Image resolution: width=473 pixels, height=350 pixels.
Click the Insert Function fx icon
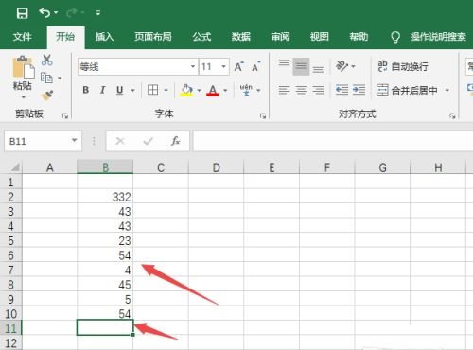175,141
